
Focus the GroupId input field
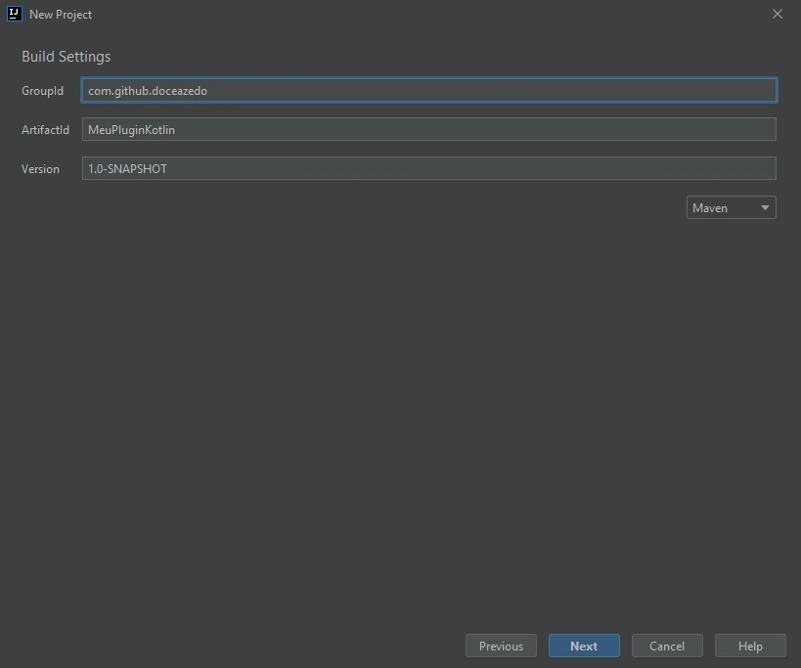click(x=428, y=91)
